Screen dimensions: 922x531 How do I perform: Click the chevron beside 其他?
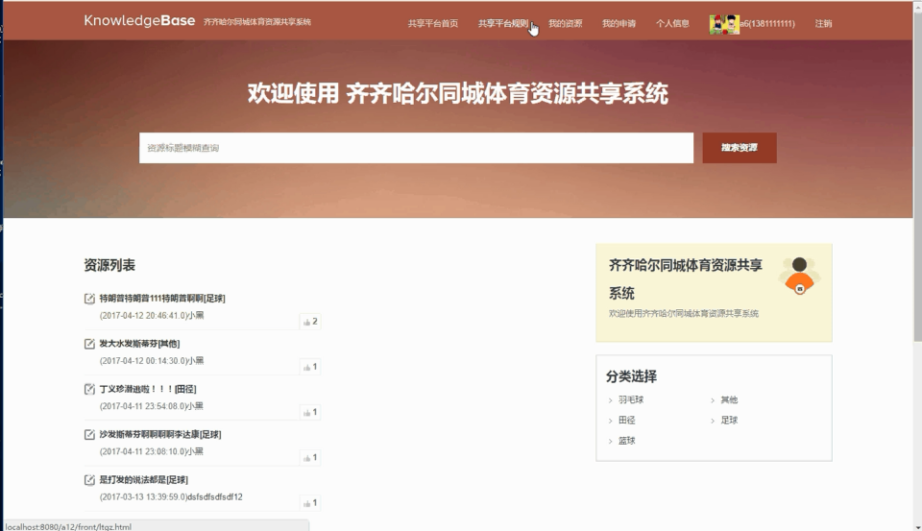(713, 400)
